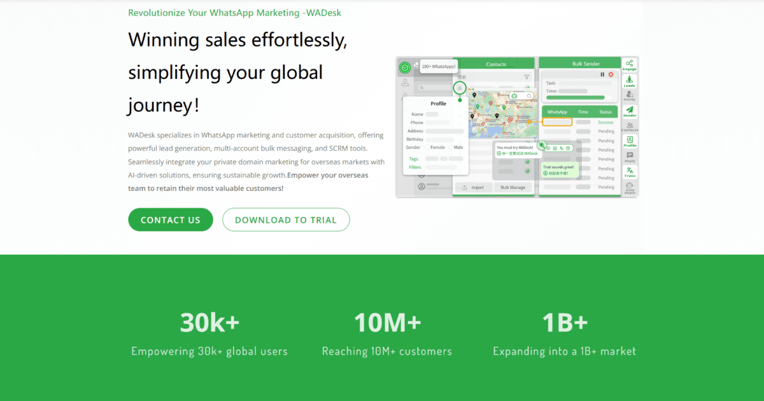Click the magnifier icon on the map
The width and height of the screenshot is (764, 401).
click(x=529, y=96)
